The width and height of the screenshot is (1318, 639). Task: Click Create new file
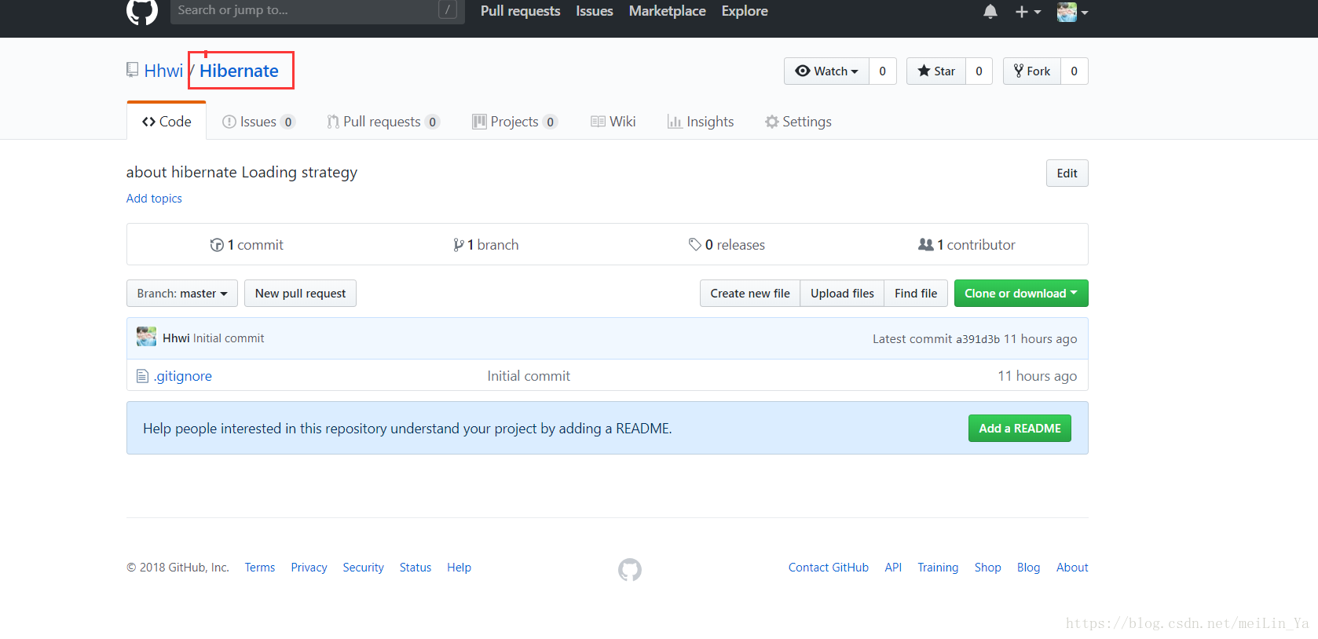(750, 294)
